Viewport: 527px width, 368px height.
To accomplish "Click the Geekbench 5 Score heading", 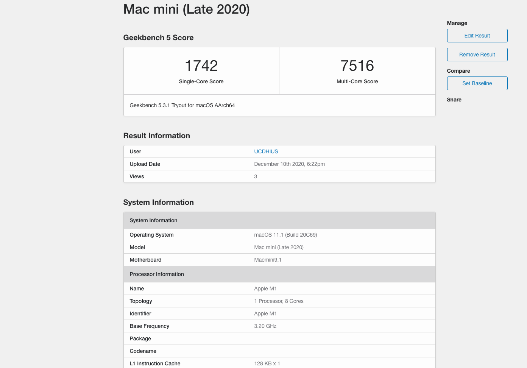I will click(x=158, y=37).
